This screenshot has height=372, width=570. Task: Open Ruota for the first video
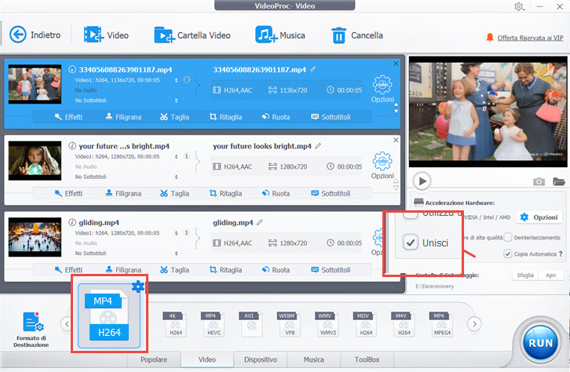tap(276, 117)
